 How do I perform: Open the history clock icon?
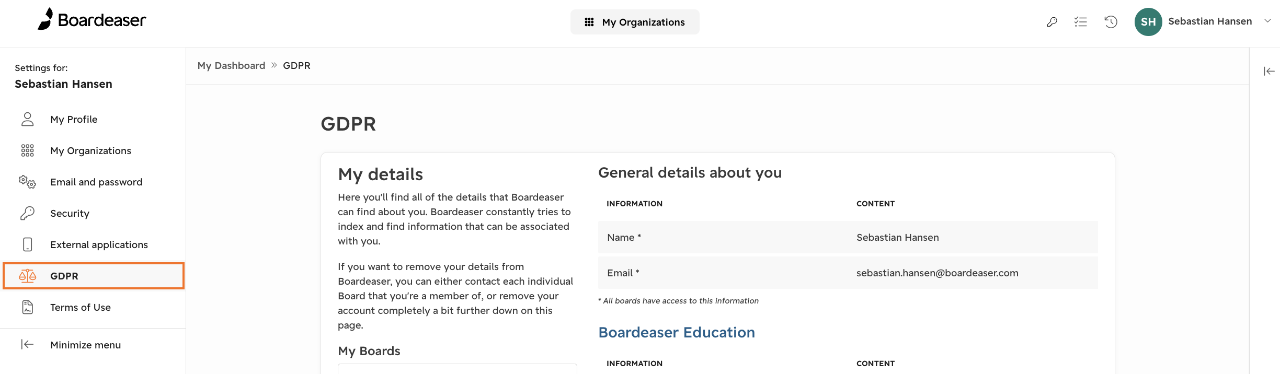click(x=1111, y=22)
